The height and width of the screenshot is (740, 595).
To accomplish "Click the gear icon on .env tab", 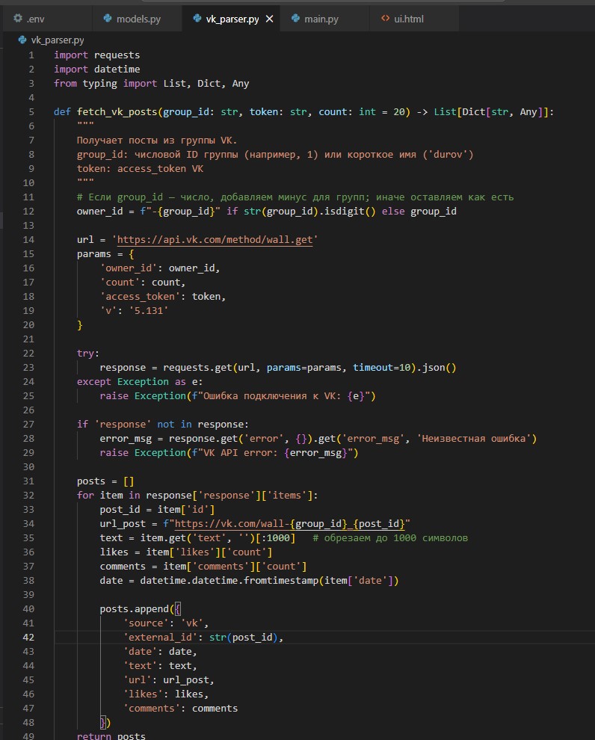I will 19,19.
